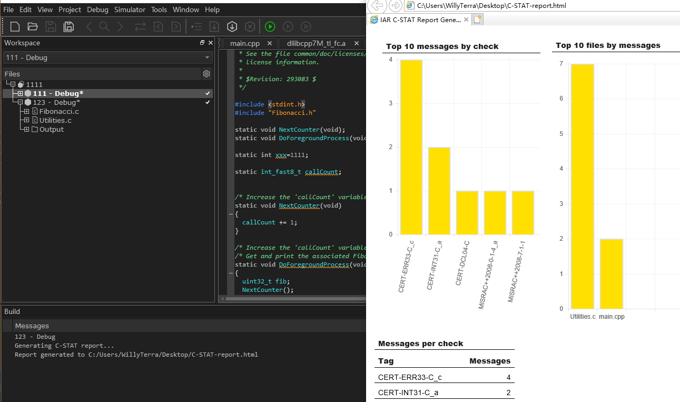
Task: Close the dllibcpp7M_tl_fc.a editor tab
Action: pyautogui.click(x=357, y=43)
